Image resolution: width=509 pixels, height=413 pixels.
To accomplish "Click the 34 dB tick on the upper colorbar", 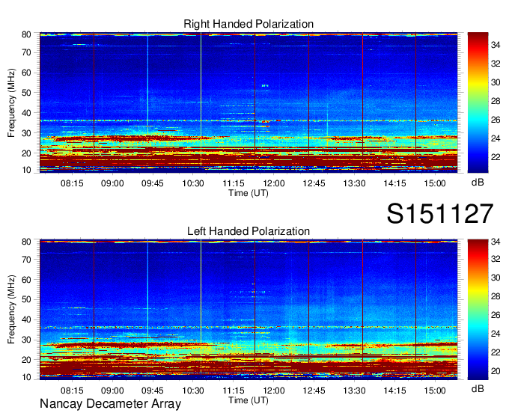I will [496, 45].
